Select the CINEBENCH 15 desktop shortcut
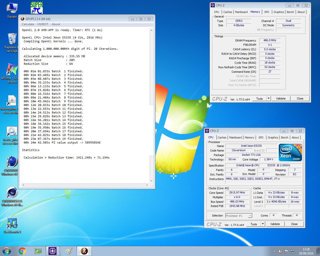The image size is (320, 256). 12,196
